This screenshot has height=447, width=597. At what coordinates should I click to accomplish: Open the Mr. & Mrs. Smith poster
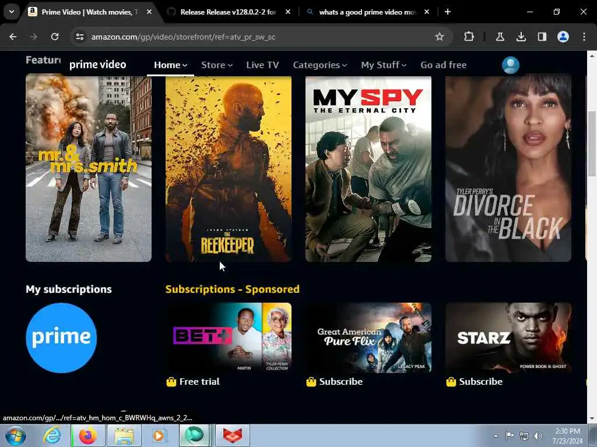coord(89,169)
